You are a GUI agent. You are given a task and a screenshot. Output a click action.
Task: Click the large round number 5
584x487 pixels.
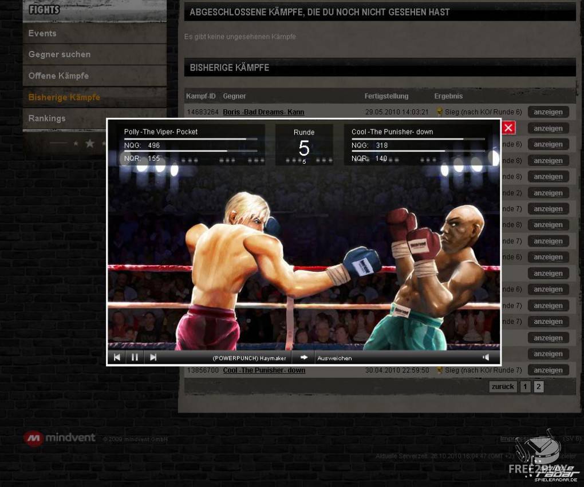click(x=304, y=148)
